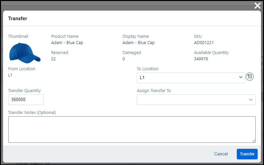Click the Transfer Notes (Optional) label
This screenshot has width=264, height=165.
coord(32,113)
